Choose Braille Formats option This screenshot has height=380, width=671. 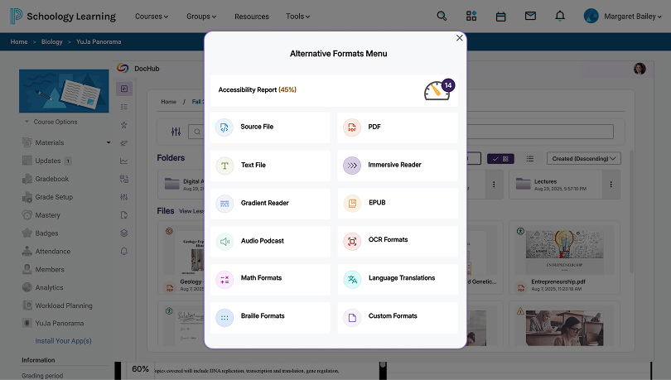point(269,317)
